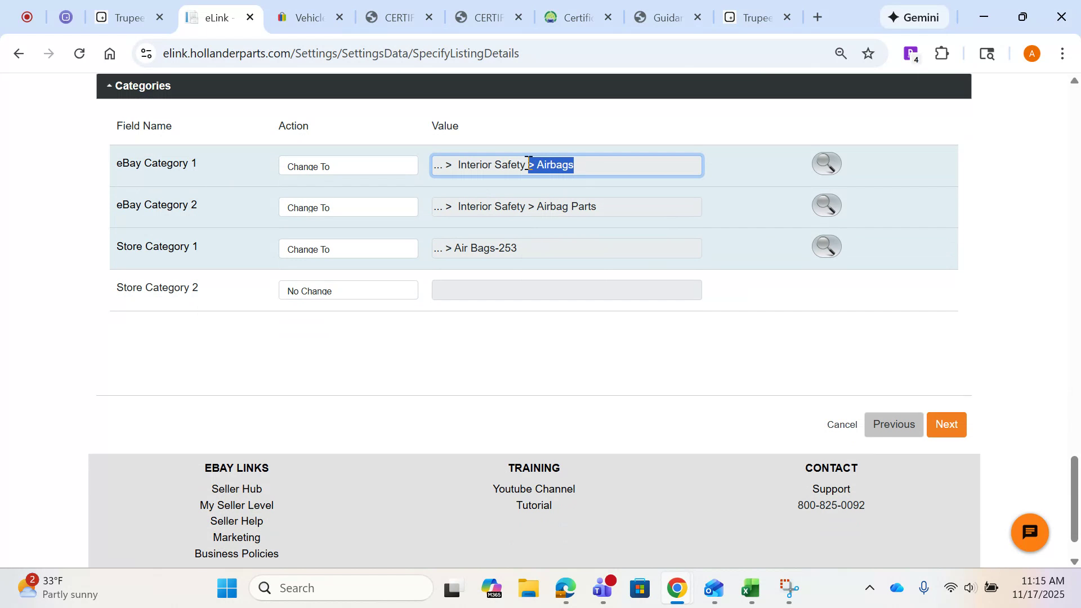Launch Excel from the taskbar
The image size is (1081, 608).
click(751, 589)
